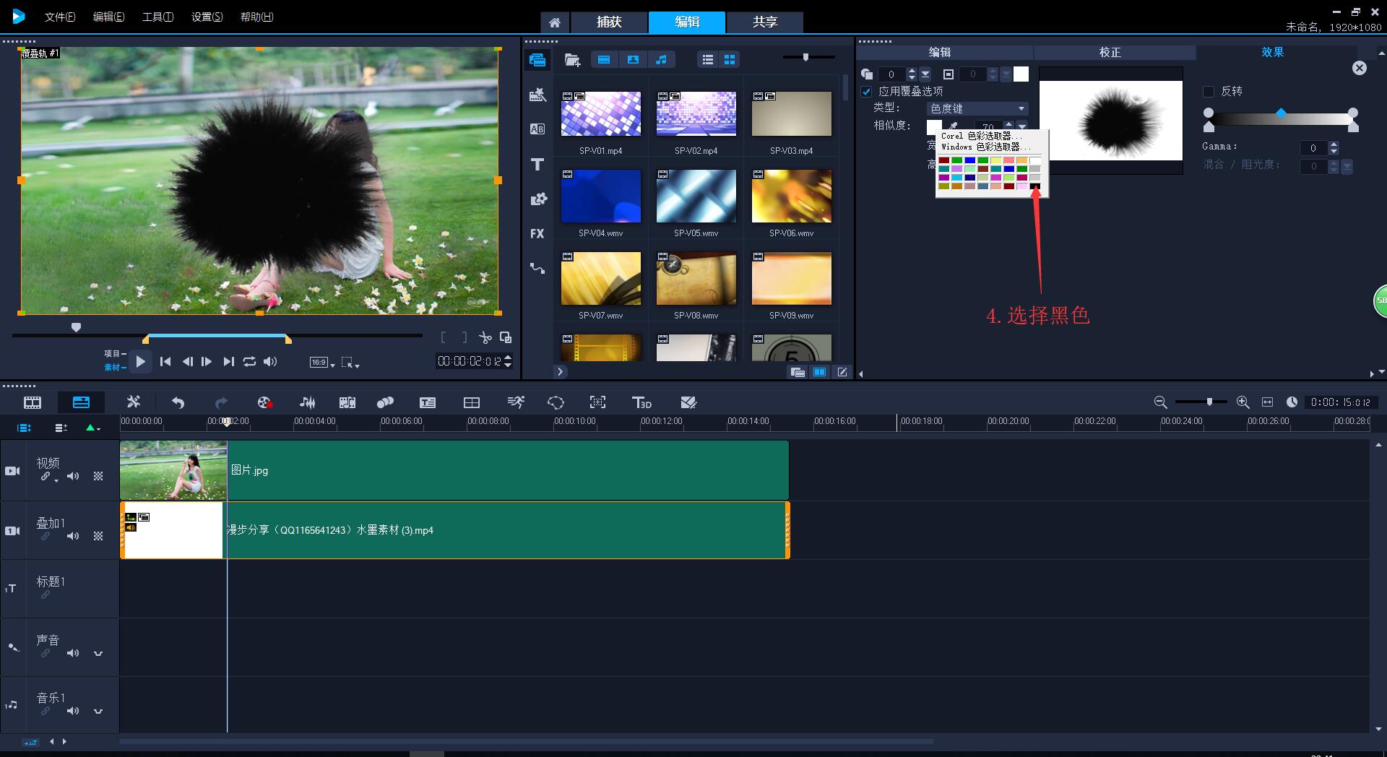The image size is (1387, 757).
Task: Select the black color swatch
Action: 1035,186
